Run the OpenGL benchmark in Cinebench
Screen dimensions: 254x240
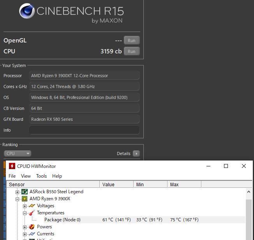(x=132, y=41)
